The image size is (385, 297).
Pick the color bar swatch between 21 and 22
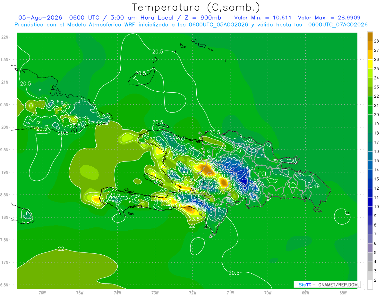pos(370,101)
